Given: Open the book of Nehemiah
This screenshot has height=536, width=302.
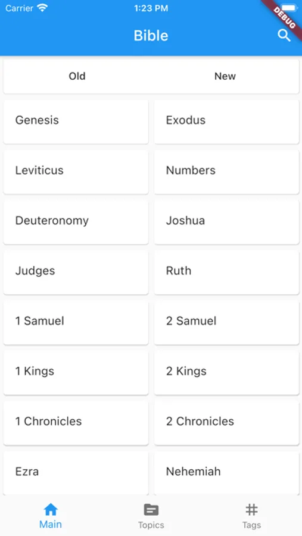Looking at the screenshot, I should pos(226,473).
